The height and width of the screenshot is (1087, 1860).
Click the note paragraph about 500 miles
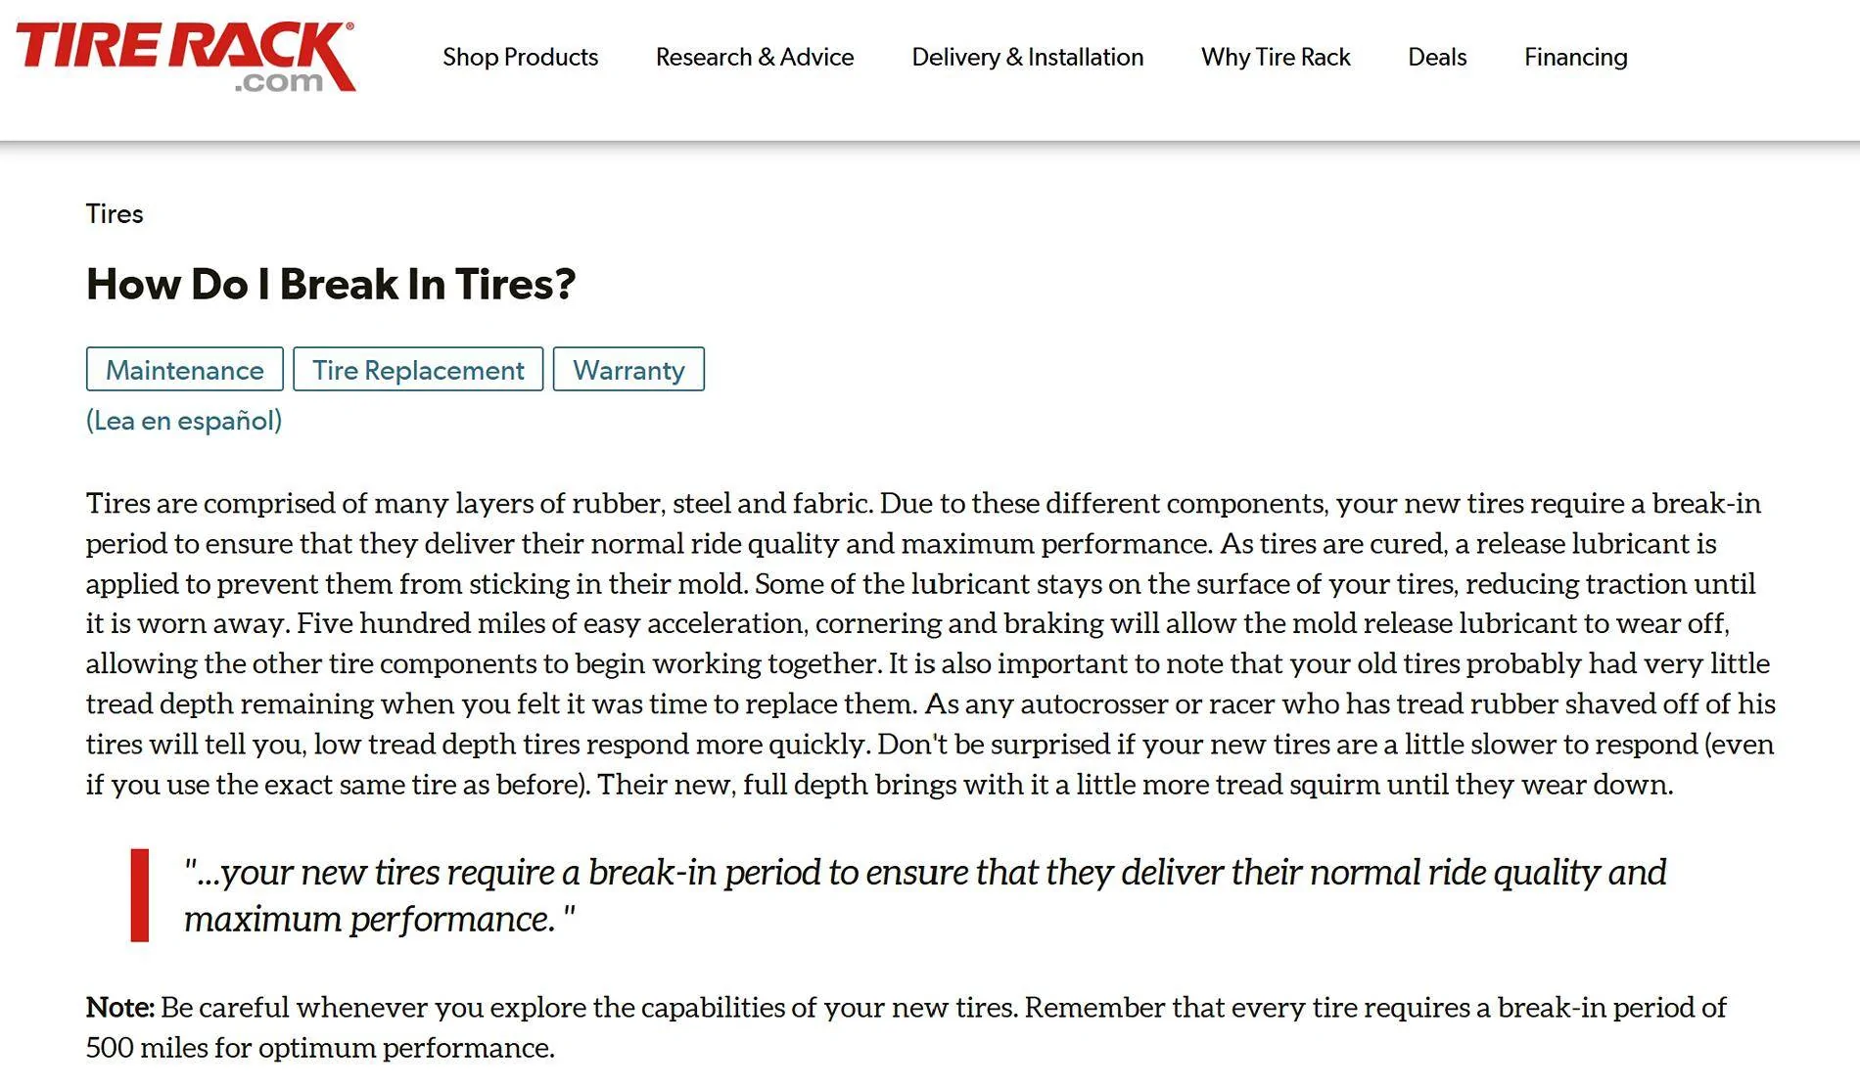tap(907, 1027)
